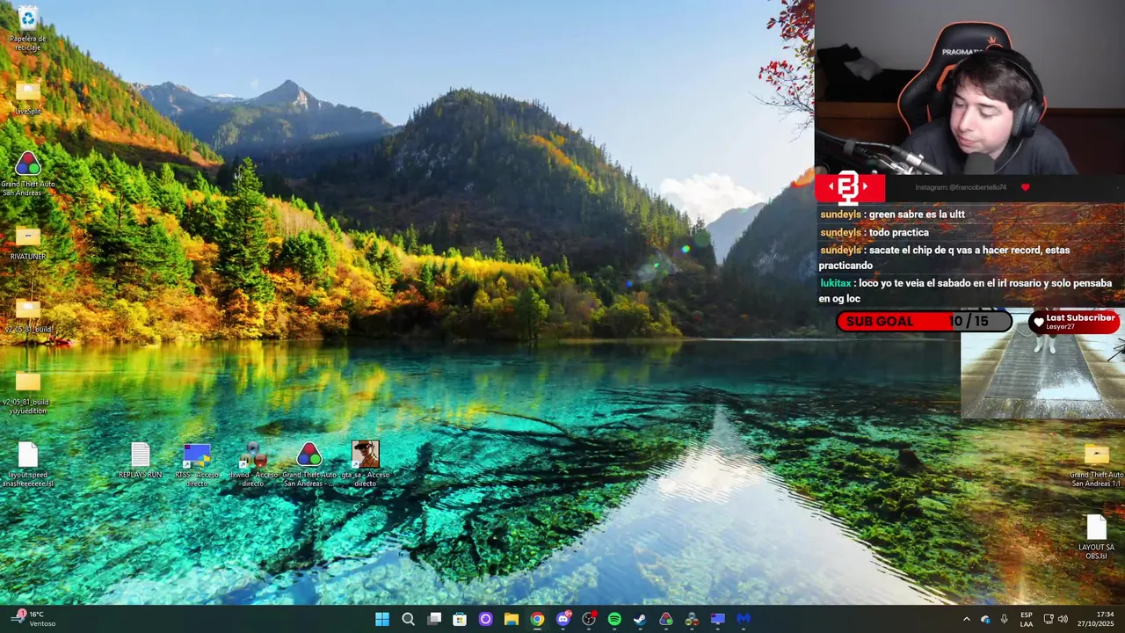Switch to Google Chrome in taskbar

coord(537,619)
